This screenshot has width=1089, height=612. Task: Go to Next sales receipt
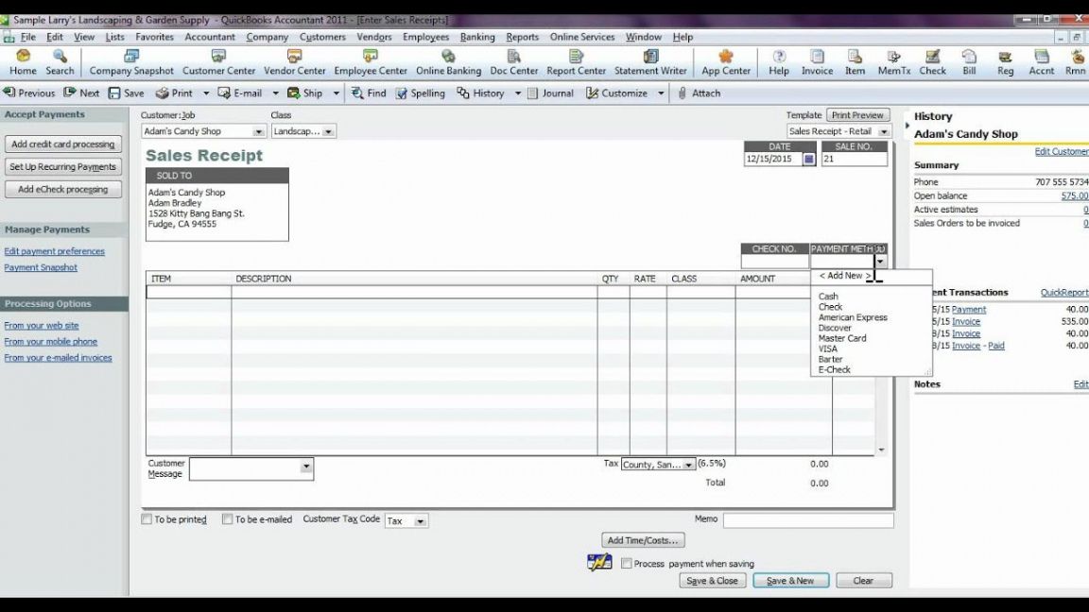tap(82, 93)
